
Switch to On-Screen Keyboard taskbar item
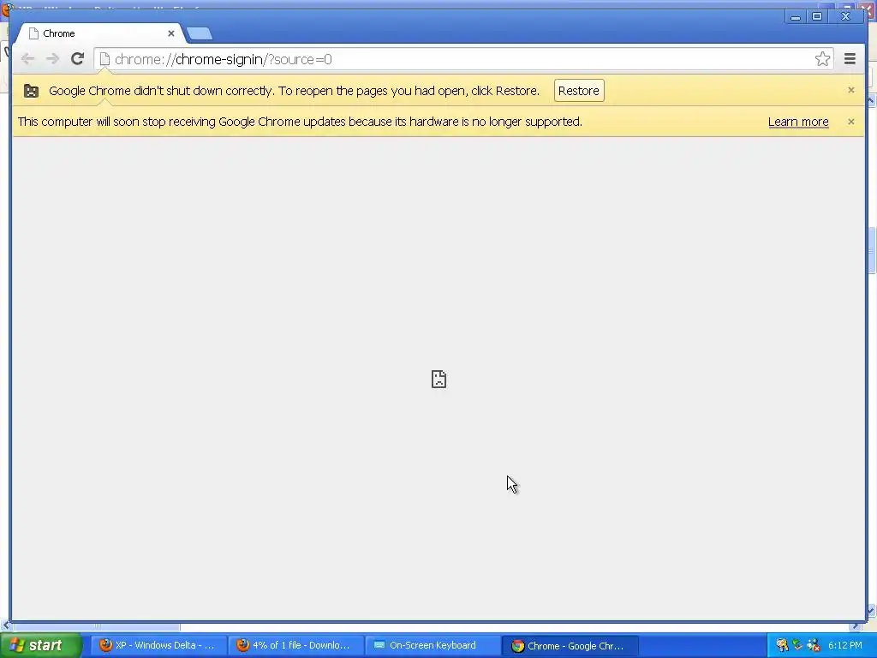pos(433,645)
